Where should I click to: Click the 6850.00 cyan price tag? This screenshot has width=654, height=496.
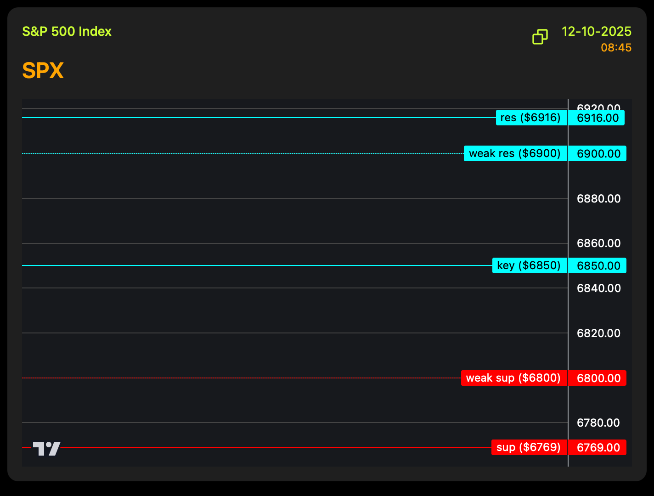pos(598,266)
